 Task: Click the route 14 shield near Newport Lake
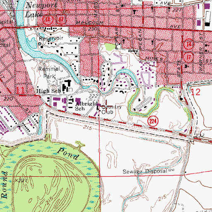(48, 19)
